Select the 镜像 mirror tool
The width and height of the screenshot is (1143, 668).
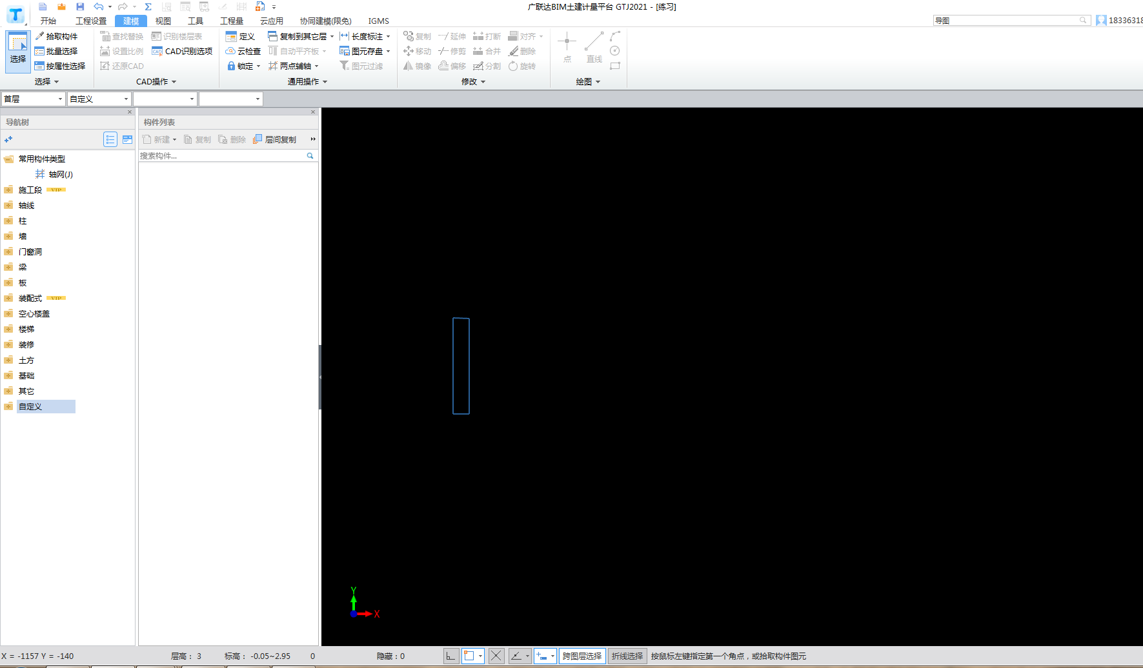(417, 66)
